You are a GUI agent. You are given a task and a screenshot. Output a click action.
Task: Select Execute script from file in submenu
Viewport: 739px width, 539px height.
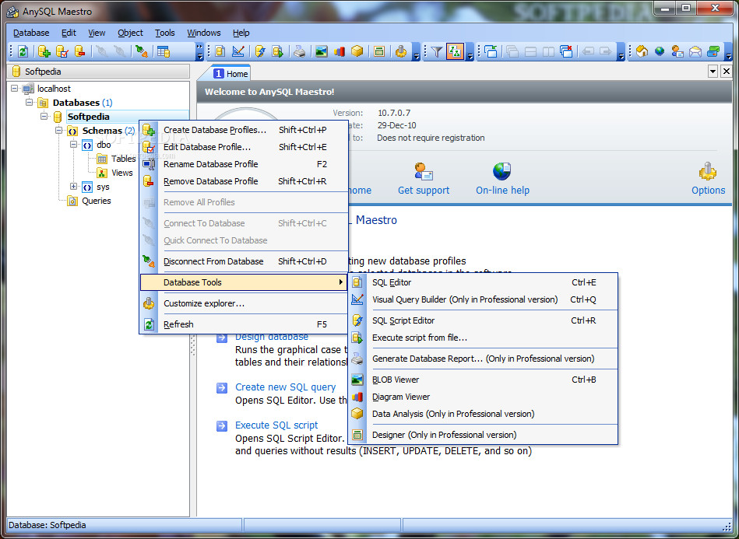pyautogui.click(x=483, y=338)
